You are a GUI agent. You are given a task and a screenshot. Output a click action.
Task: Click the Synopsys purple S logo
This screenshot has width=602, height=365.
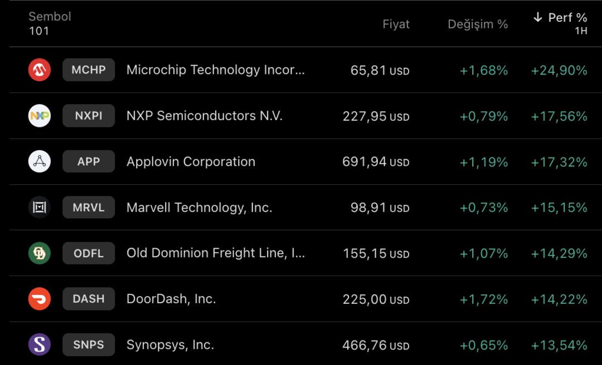pos(40,344)
